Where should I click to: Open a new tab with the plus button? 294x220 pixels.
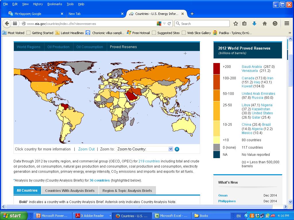pos(192,14)
